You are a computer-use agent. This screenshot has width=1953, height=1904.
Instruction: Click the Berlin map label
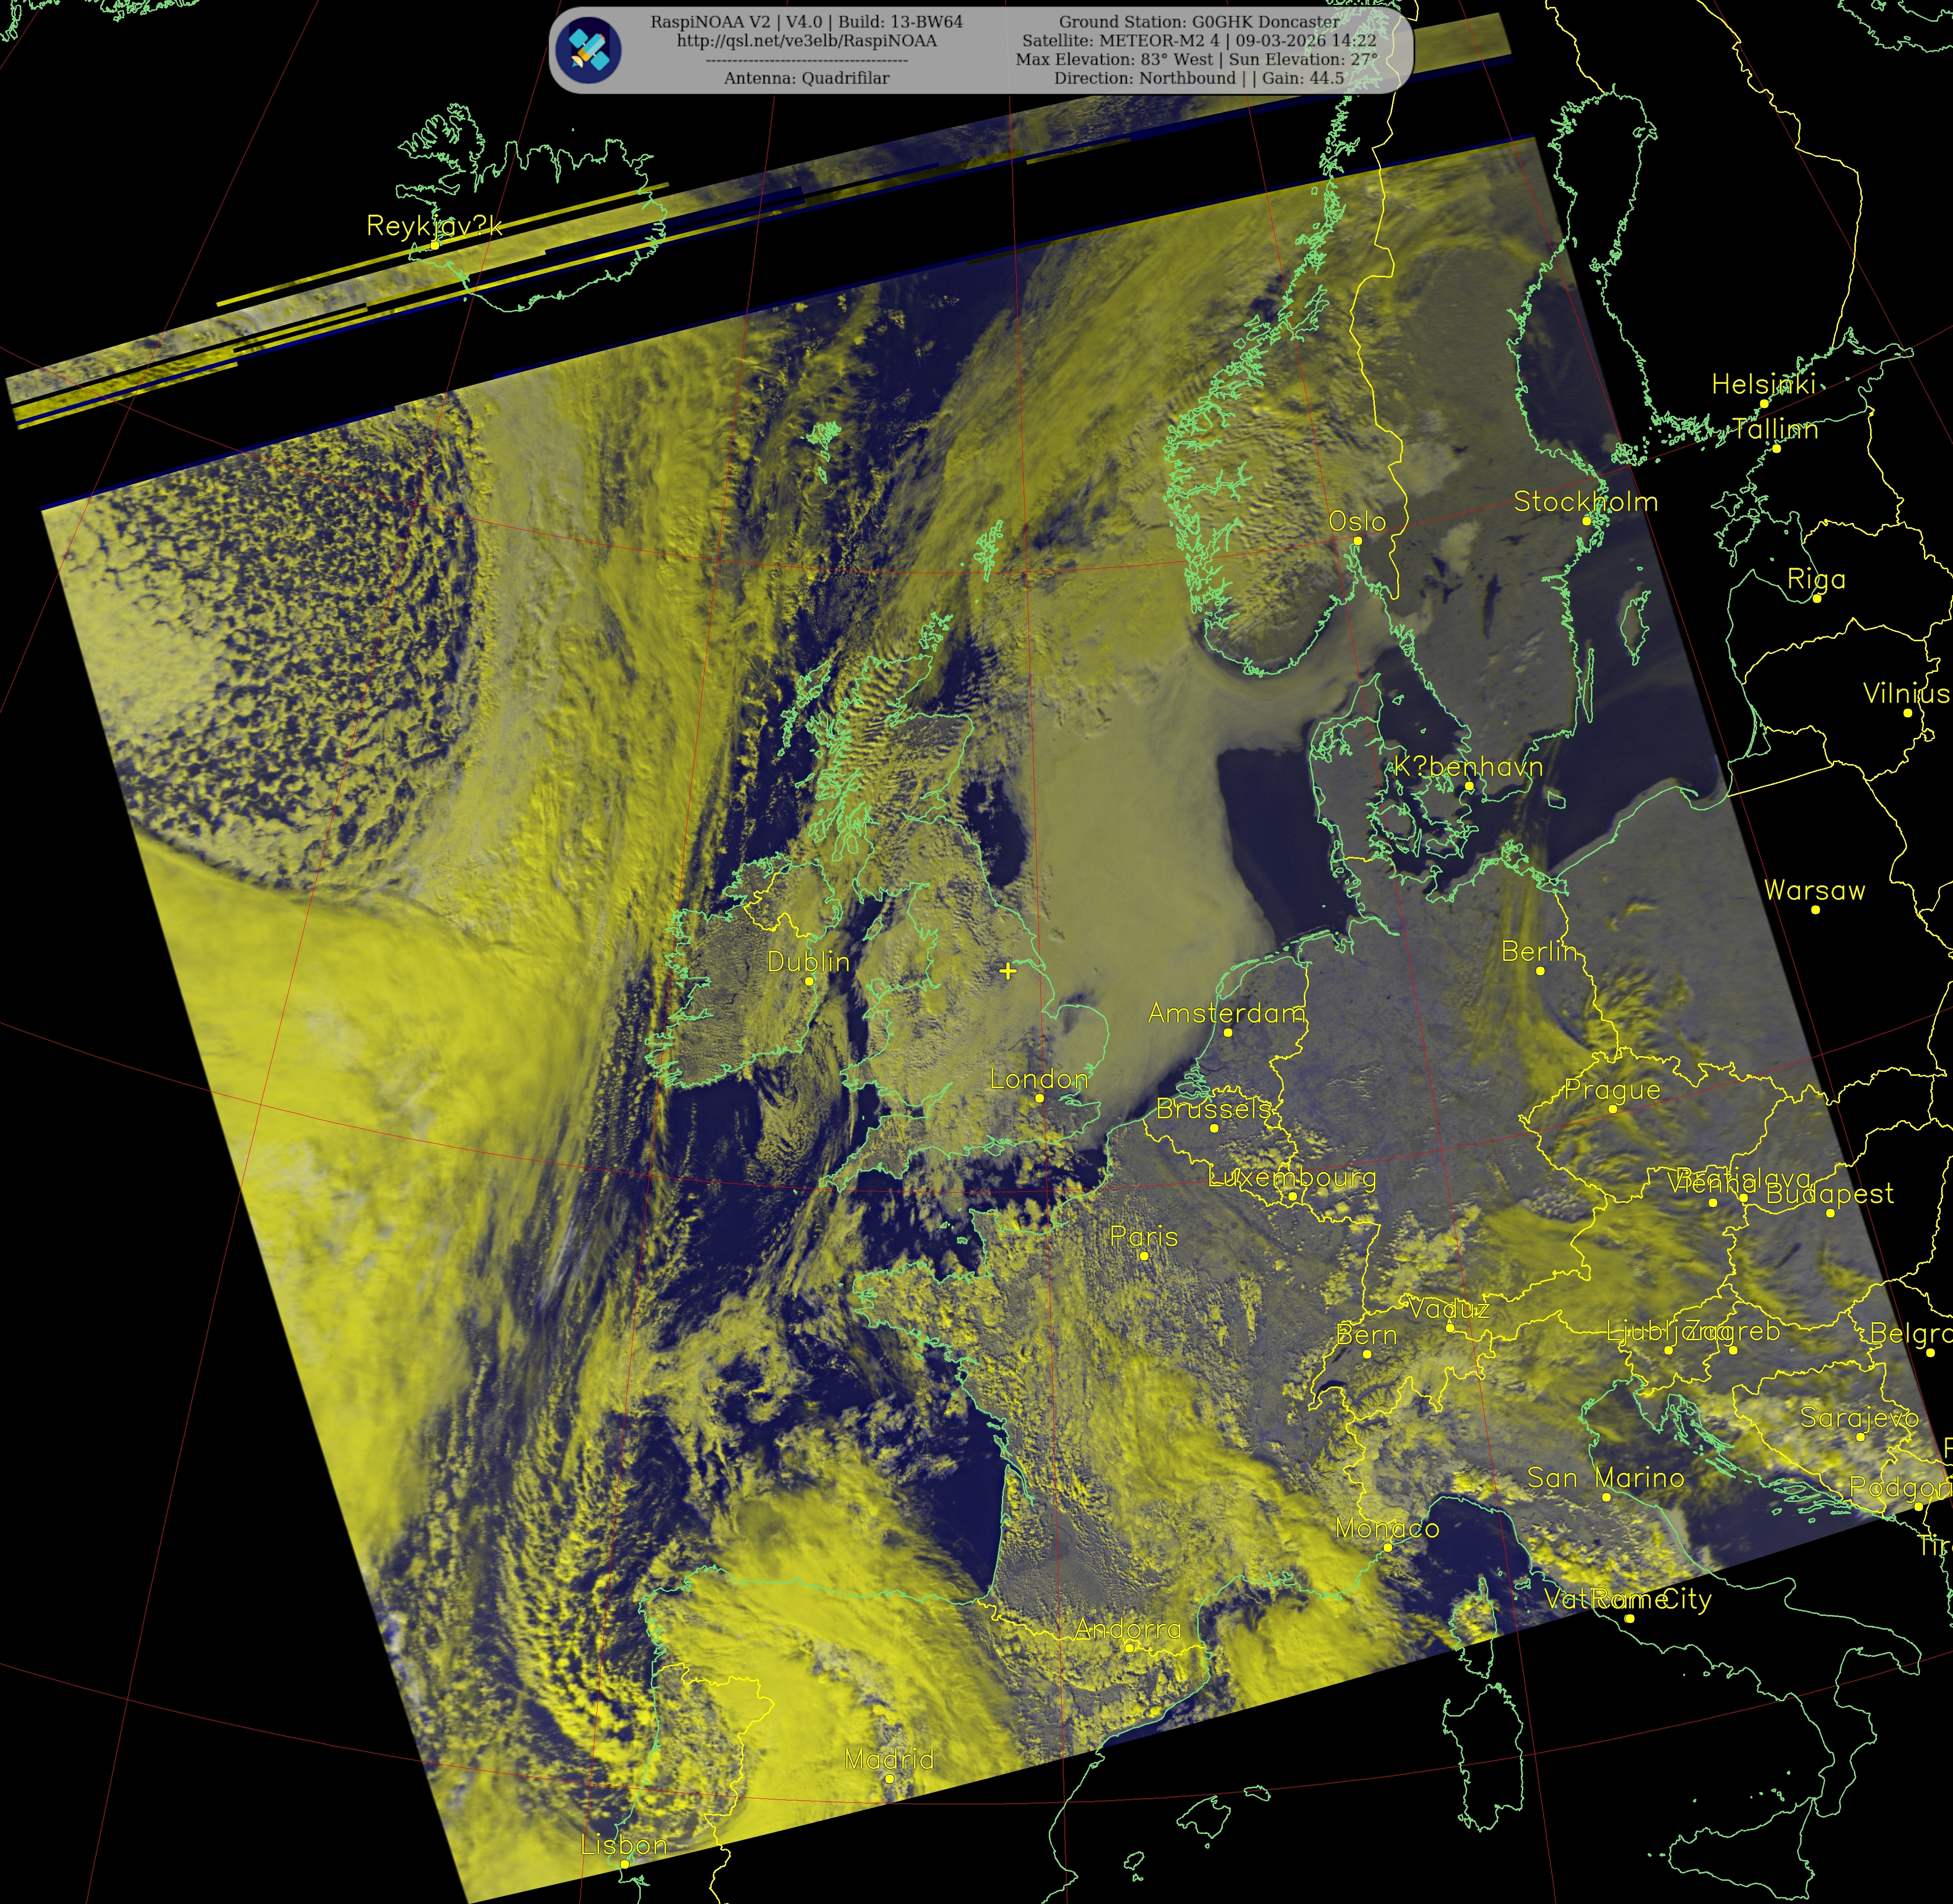pyautogui.click(x=1539, y=951)
